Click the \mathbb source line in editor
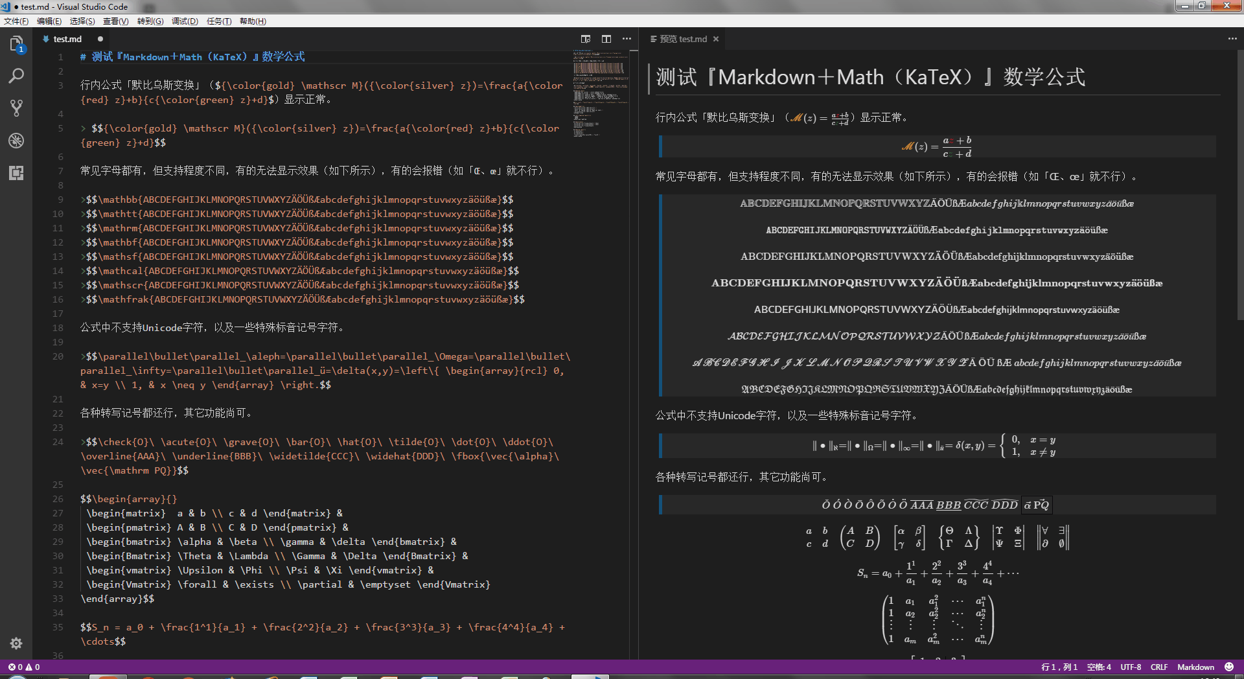The image size is (1244, 679). pyautogui.click(x=297, y=200)
